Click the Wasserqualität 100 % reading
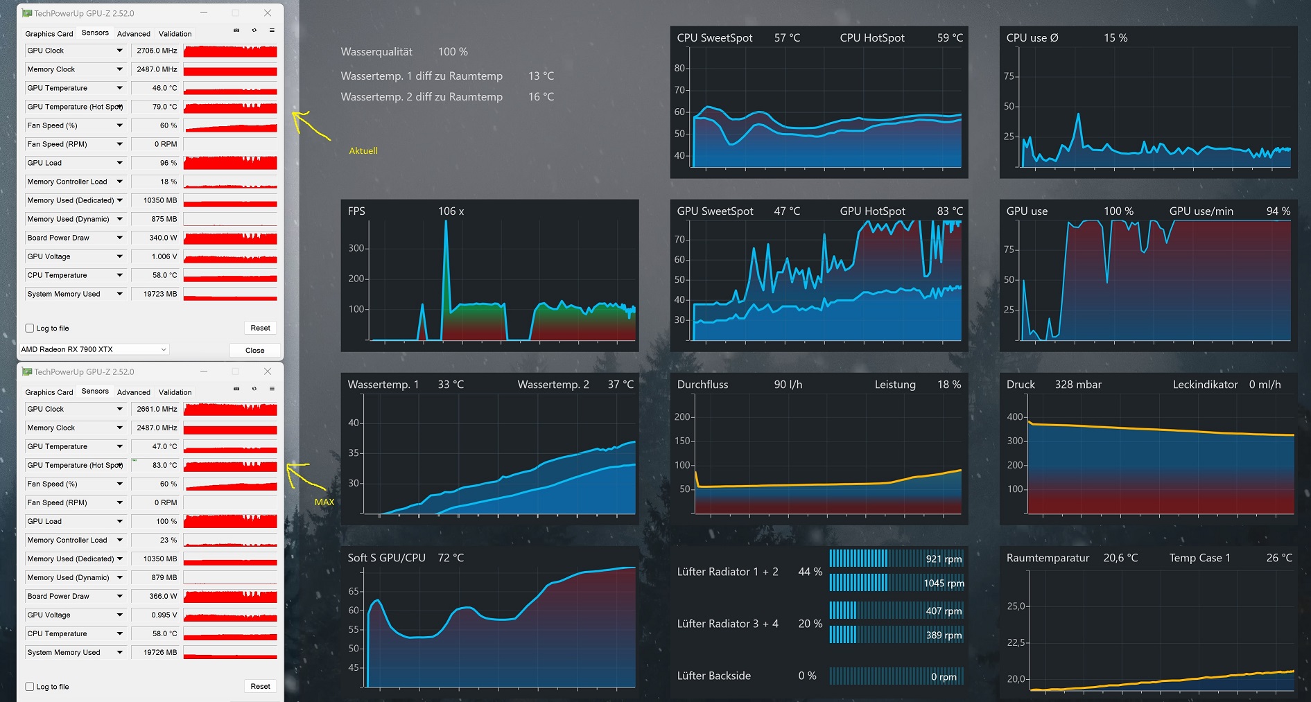1311x702 pixels. coord(404,52)
